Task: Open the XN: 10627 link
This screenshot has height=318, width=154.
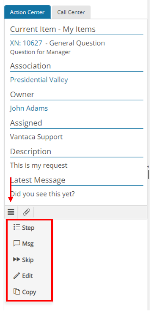Action: (26, 43)
